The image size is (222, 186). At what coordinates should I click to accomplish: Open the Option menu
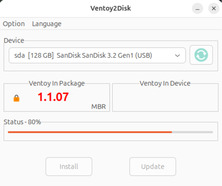[14, 24]
